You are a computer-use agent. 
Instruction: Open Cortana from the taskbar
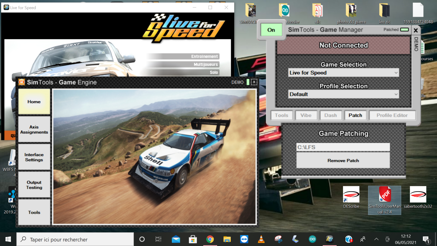pos(142,239)
